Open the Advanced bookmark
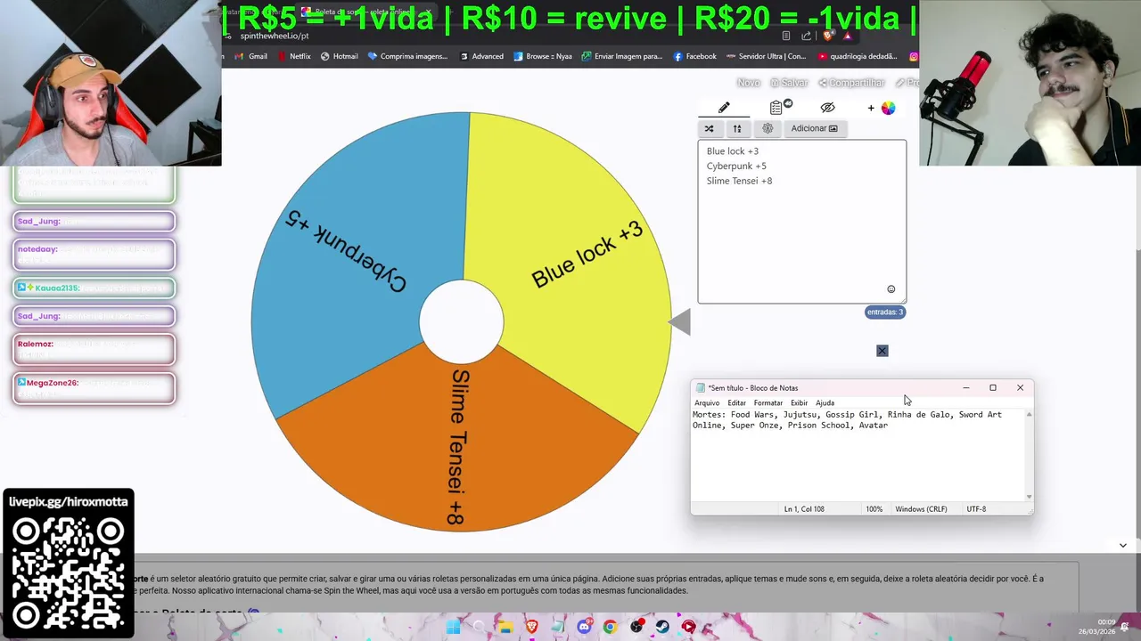 pos(481,56)
